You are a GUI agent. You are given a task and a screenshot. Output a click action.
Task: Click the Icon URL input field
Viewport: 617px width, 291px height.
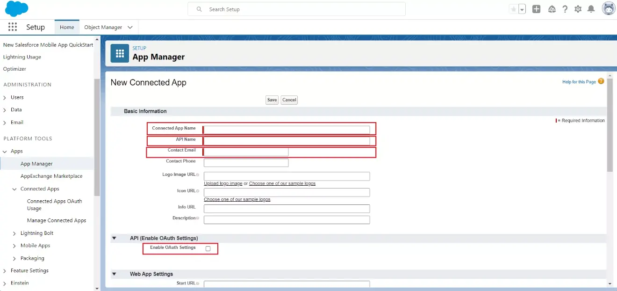pyautogui.click(x=287, y=192)
